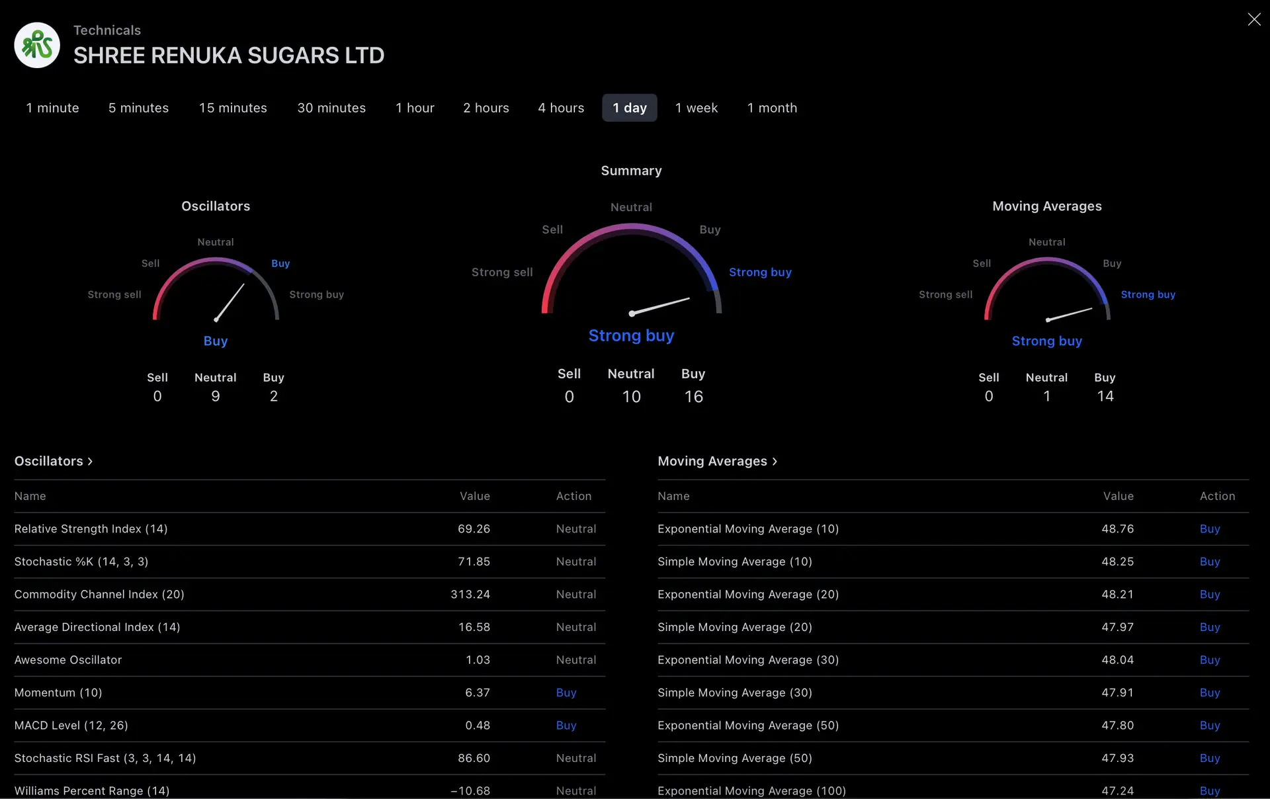Viewport: 1270px width, 799px height.
Task: Switch to 30 minutes timeframe
Action: click(x=331, y=108)
